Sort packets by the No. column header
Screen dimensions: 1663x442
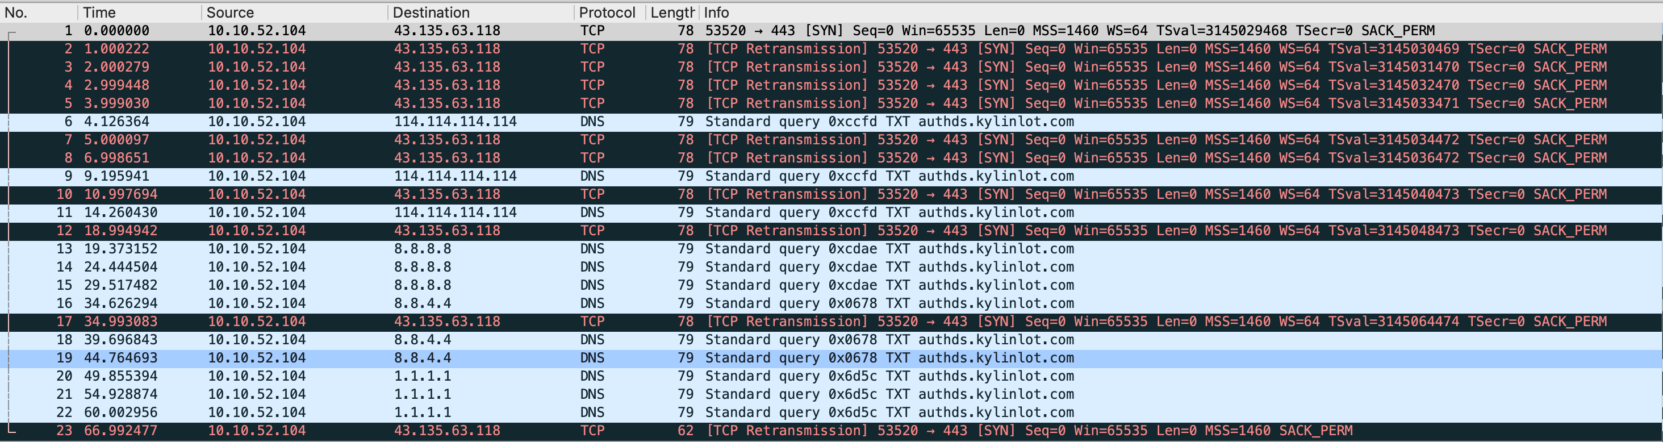tap(39, 12)
